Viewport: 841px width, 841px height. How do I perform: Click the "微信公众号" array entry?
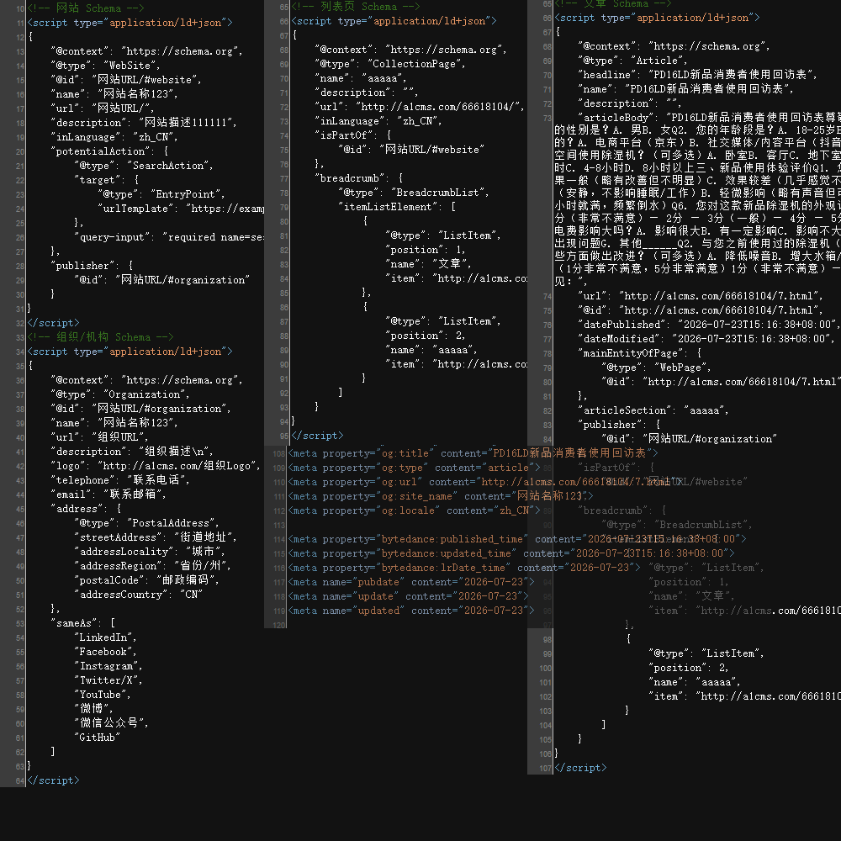click(x=112, y=723)
